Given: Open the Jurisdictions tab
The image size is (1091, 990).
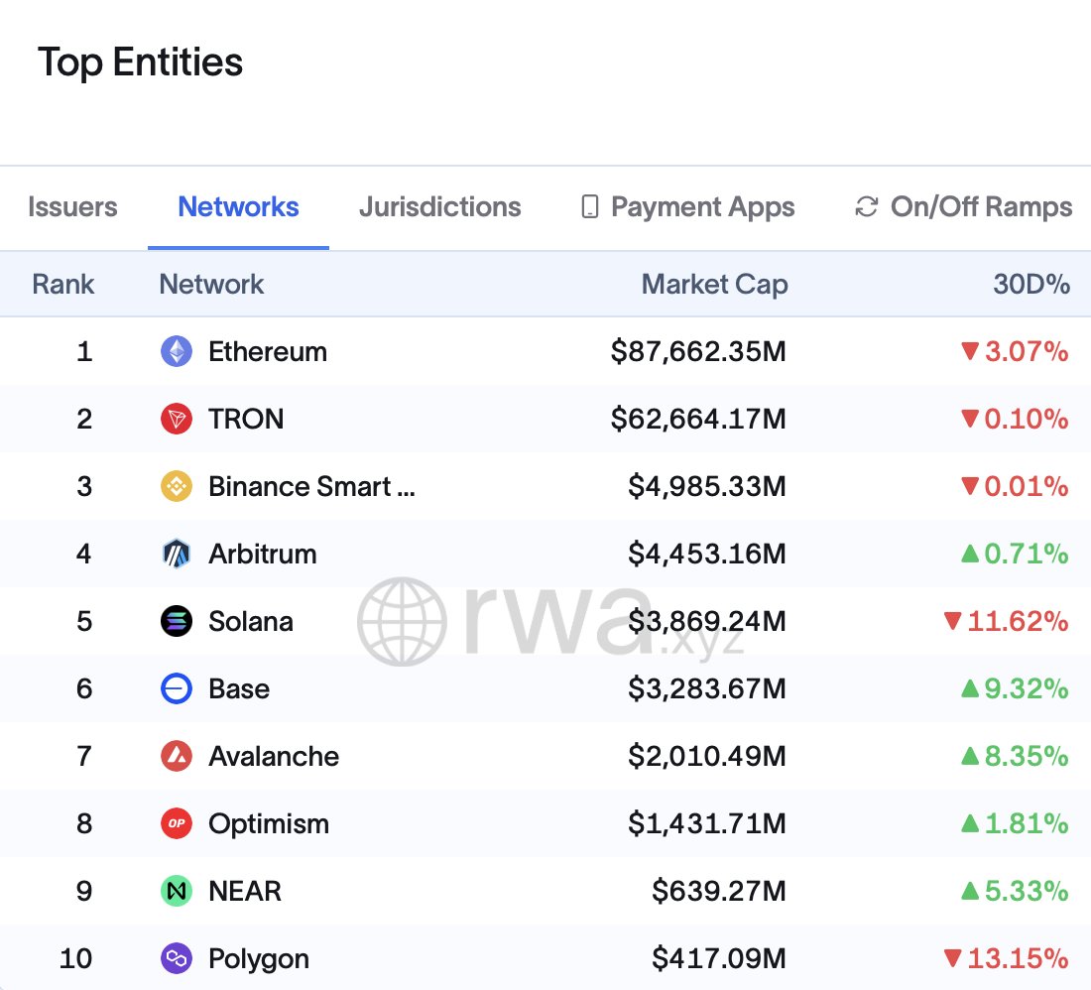Looking at the screenshot, I should (439, 206).
